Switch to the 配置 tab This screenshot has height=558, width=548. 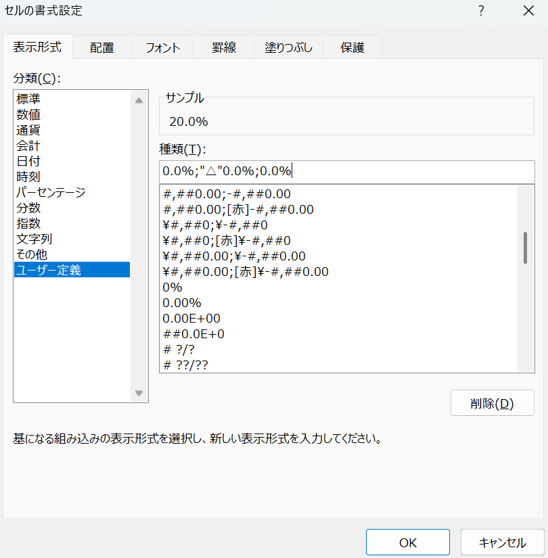(x=102, y=47)
